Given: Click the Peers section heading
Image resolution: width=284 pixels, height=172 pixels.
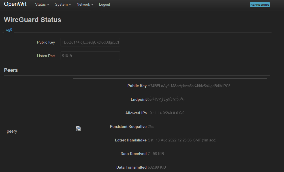Looking at the screenshot, I should 11,70.
